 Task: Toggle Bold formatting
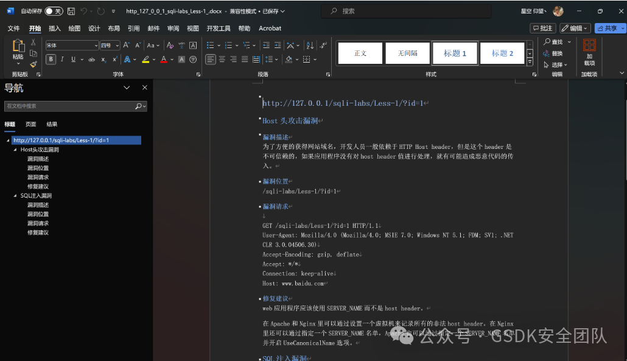(x=51, y=60)
